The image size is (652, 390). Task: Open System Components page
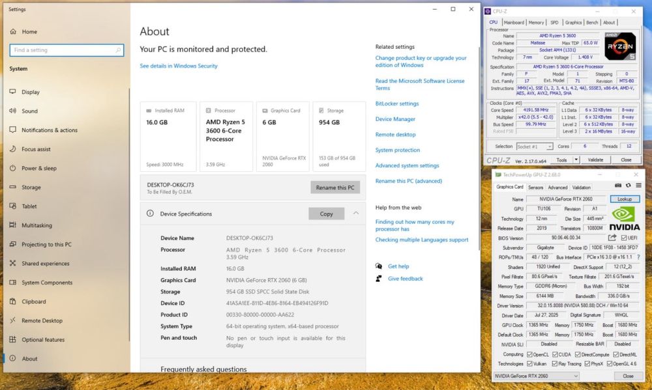pyautogui.click(x=47, y=283)
